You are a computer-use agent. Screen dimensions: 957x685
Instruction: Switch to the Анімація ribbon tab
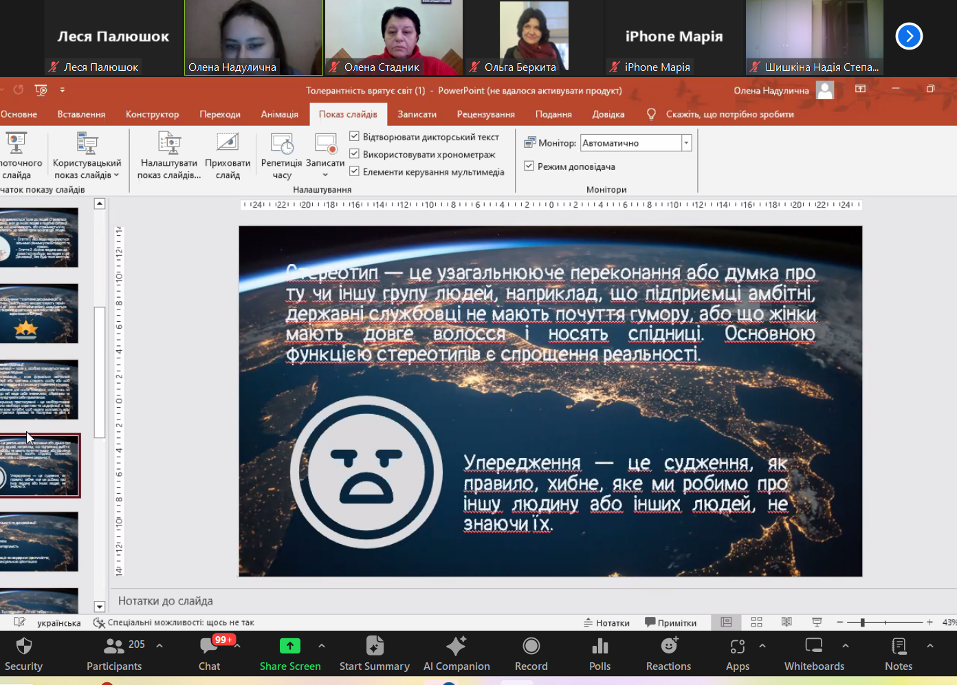point(279,114)
